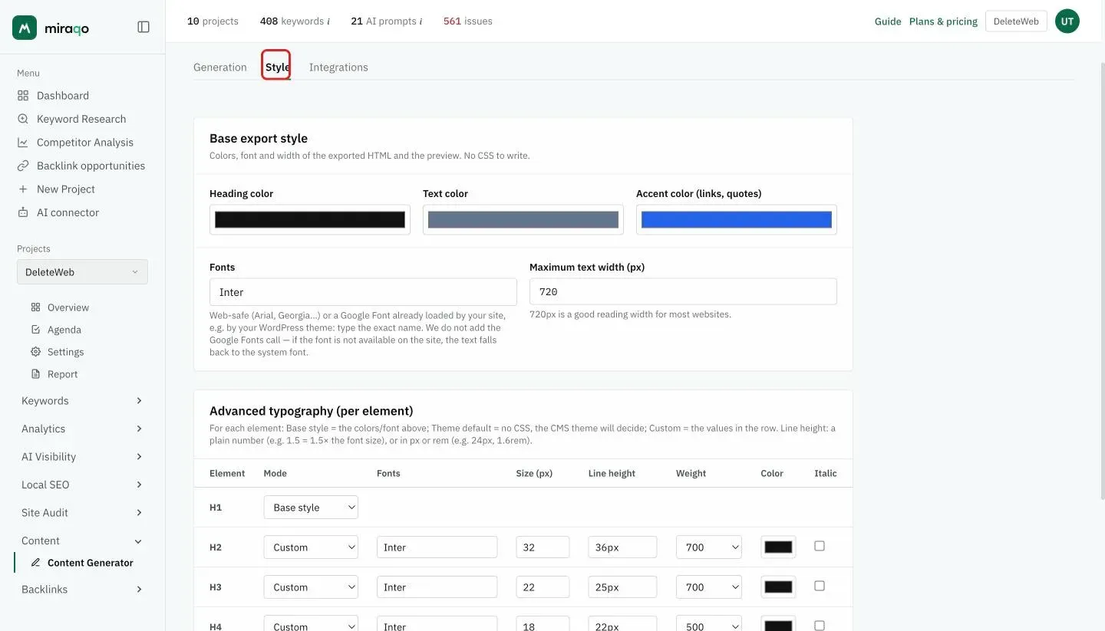Open the DeleteWeb project selector
This screenshot has height=631, width=1105.
point(82,272)
